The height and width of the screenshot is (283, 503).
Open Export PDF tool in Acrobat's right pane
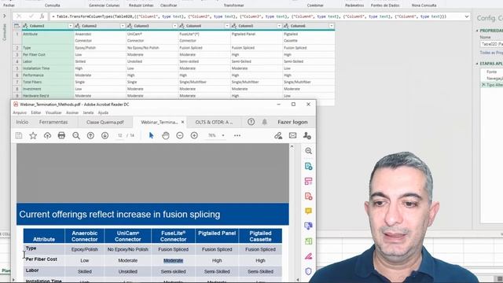pos(308,166)
